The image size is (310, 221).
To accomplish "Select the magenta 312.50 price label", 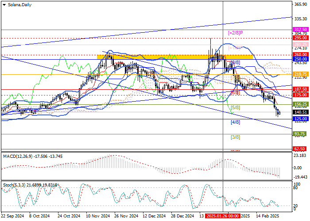I will click(x=300, y=29).
